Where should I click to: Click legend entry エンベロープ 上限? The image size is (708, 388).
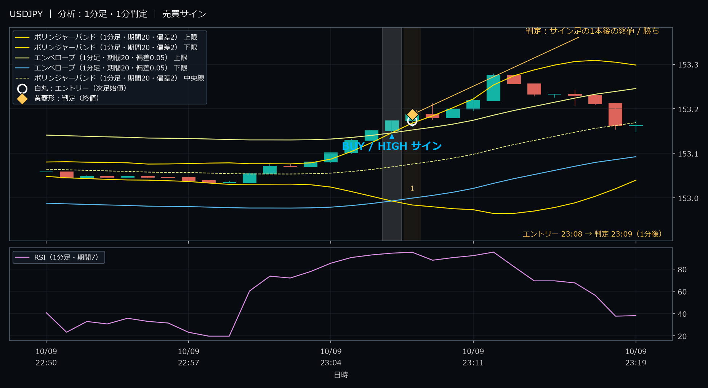coord(111,58)
